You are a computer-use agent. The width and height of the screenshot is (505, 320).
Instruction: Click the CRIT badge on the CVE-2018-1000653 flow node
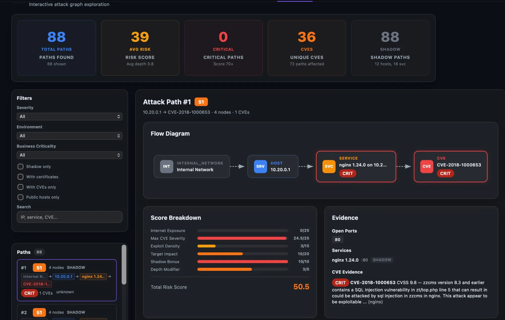[445, 173]
